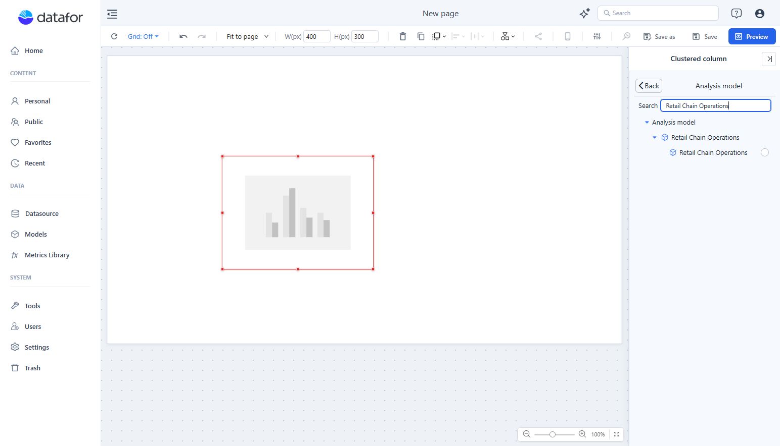This screenshot has height=446, width=780.
Task: Click the Preview button
Action: pos(752,36)
